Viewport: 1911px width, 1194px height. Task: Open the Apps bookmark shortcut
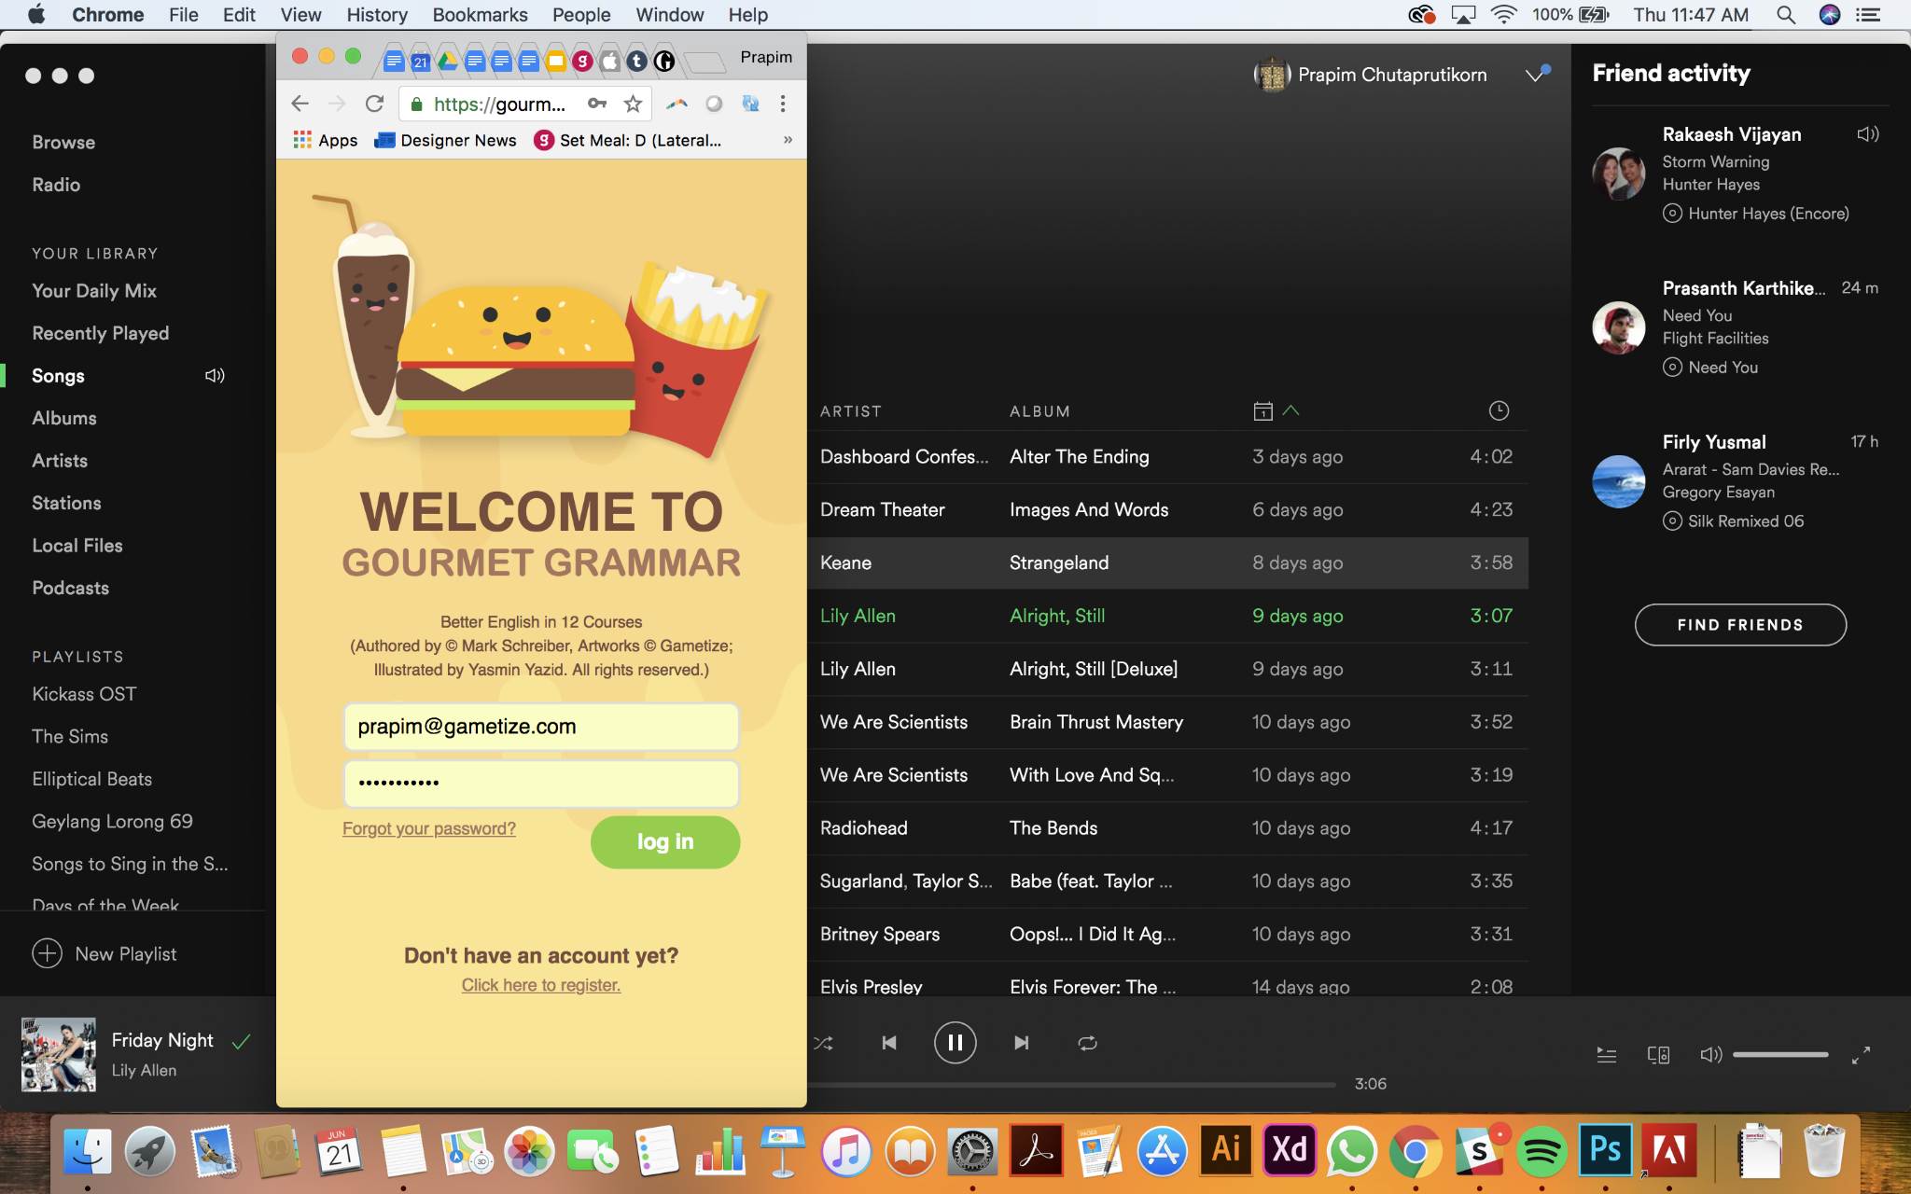(x=325, y=140)
